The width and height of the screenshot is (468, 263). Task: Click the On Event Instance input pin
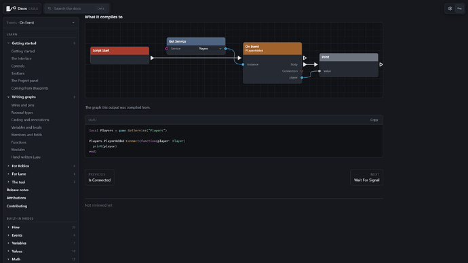(243, 64)
